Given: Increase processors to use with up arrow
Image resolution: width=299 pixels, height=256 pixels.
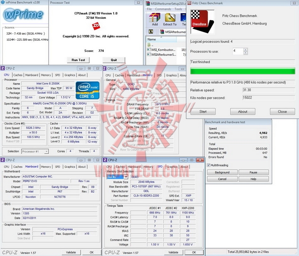Looking at the screenshot, I should [245, 49].
